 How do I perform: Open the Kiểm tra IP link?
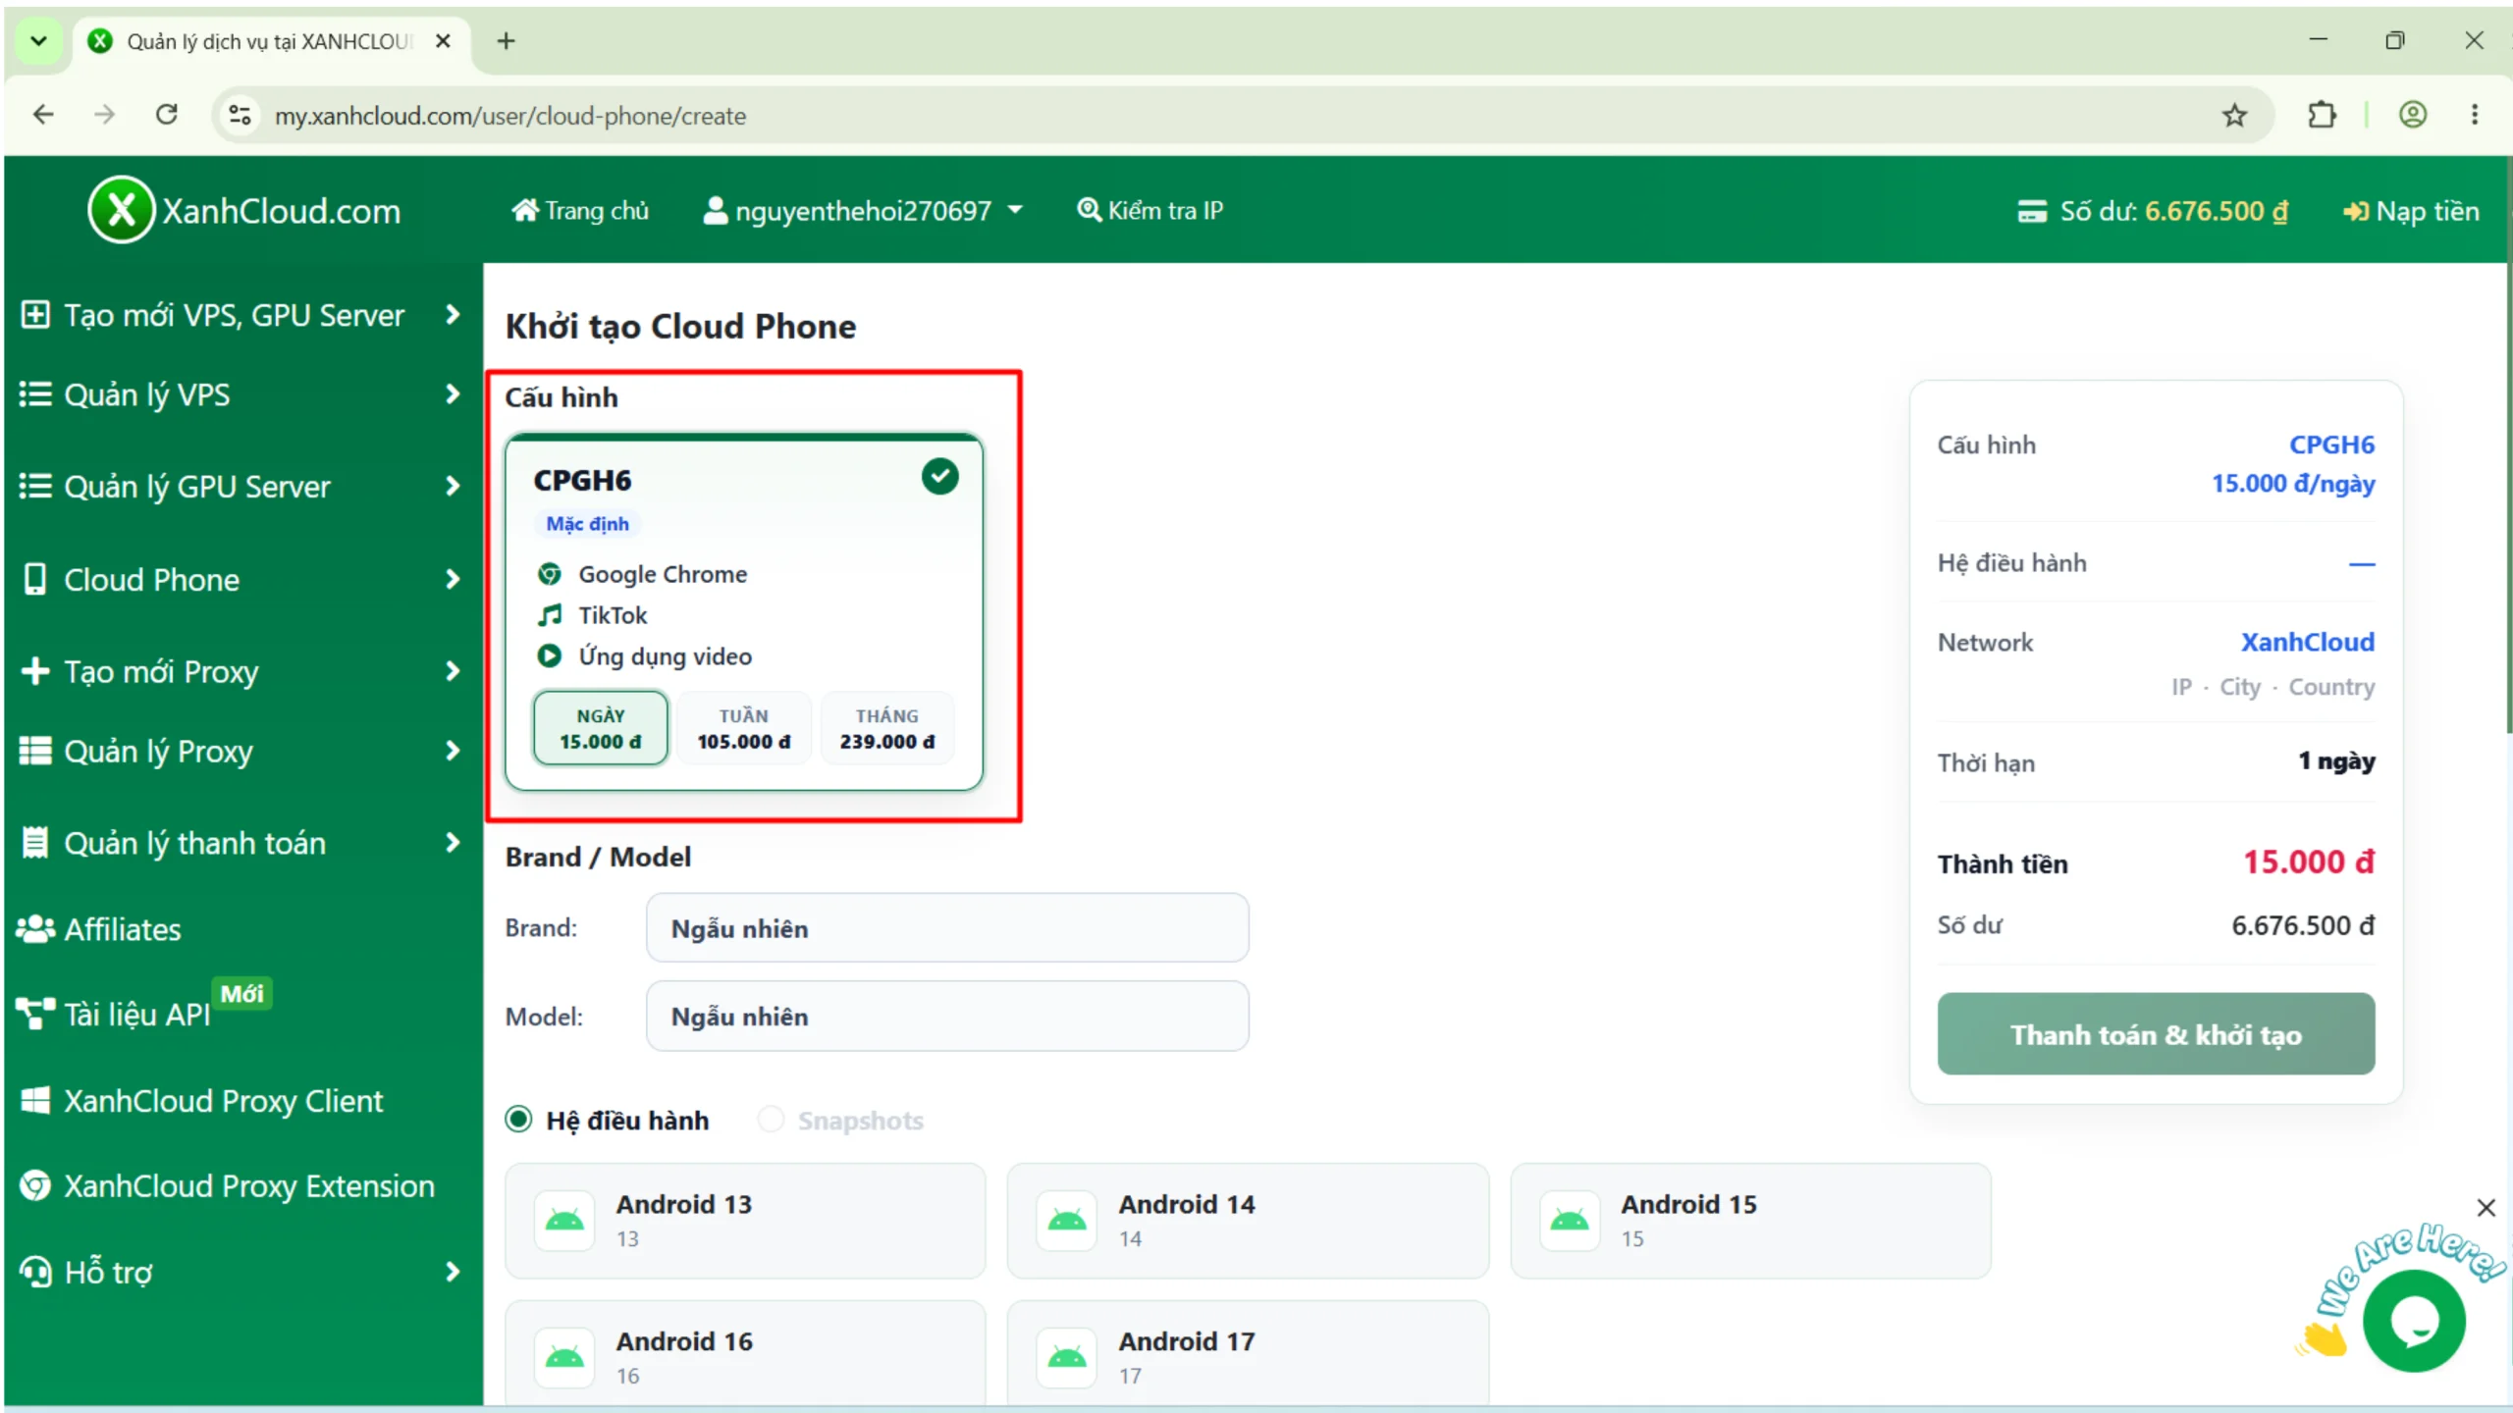point(1150,211)
